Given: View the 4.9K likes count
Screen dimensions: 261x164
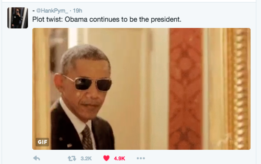Looking at the screenshot, I should [119, 158].
